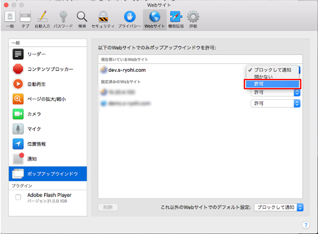Open the プライバシー (Privacy) preferences pane
The height and width of the screenshot is (234, 318).
click(x=129, y=20)
